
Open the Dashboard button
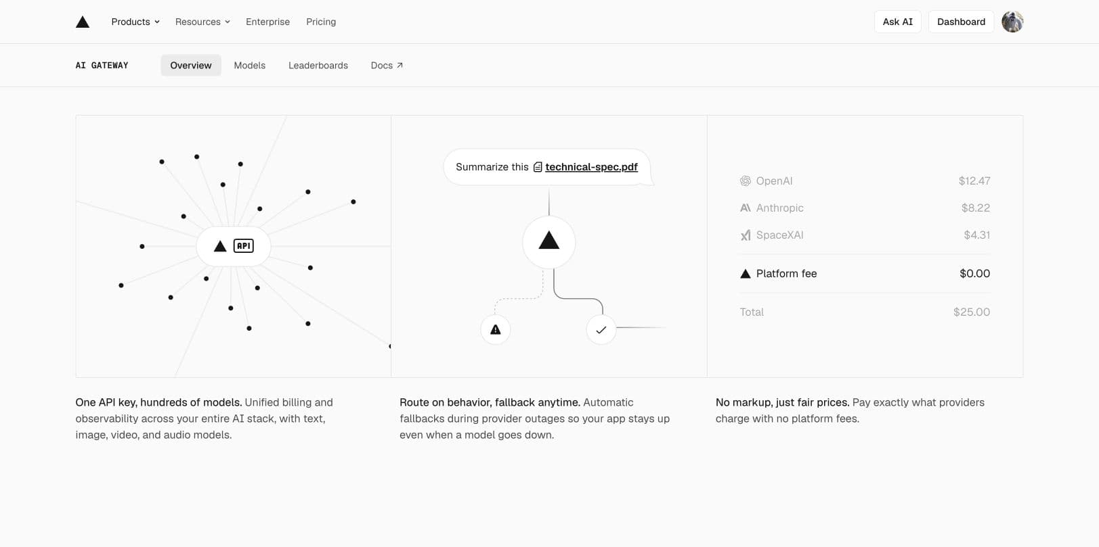pos(961,22)
